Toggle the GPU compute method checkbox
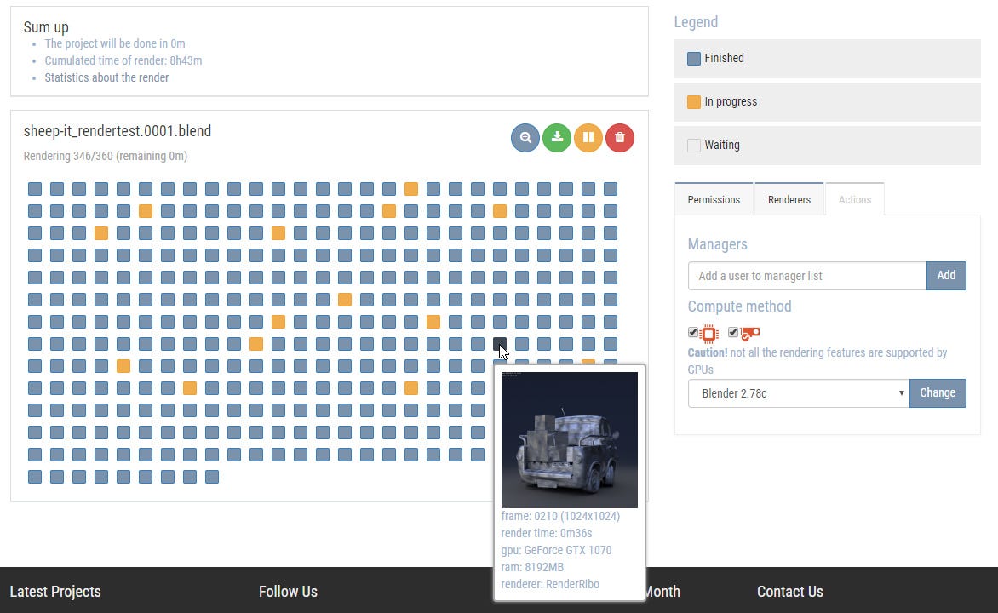 click(x=733, y=332)
